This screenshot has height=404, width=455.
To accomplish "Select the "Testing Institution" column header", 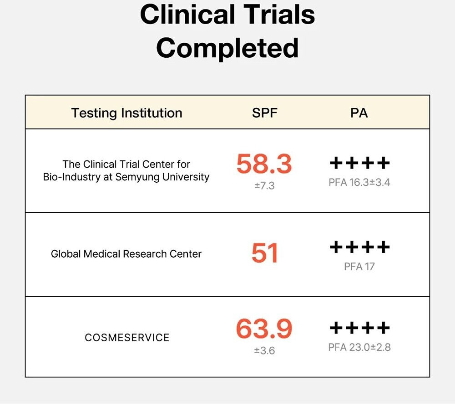I will [126, 113].
